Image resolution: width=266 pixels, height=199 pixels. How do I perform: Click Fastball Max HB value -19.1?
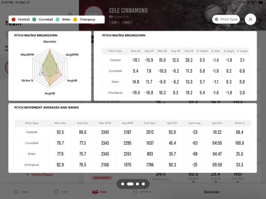[135, 60]
